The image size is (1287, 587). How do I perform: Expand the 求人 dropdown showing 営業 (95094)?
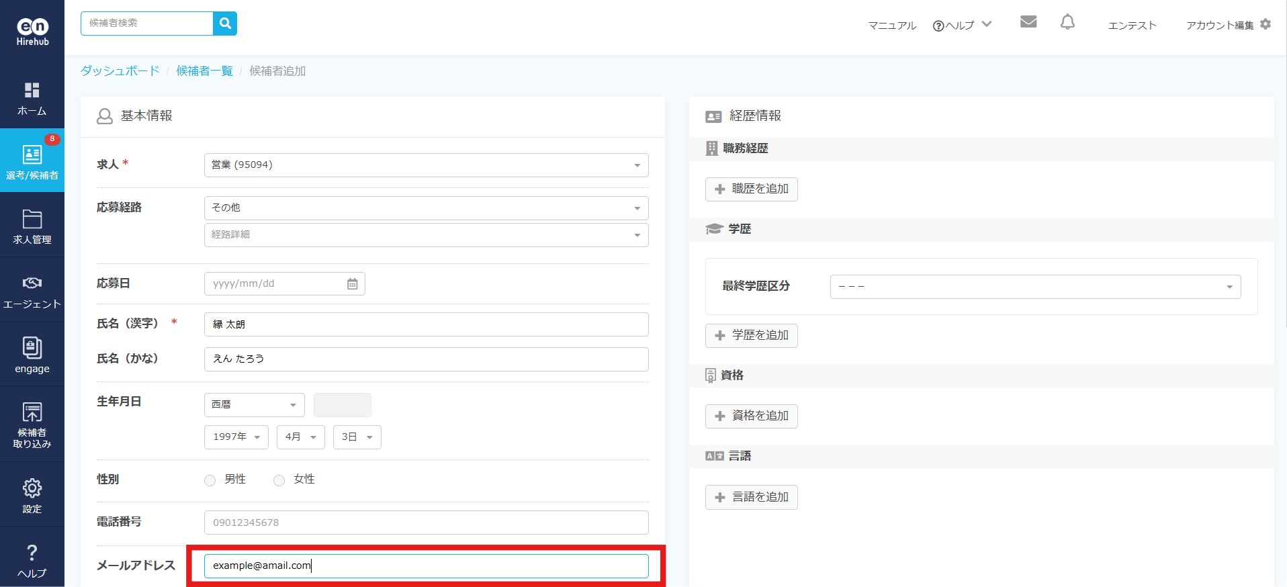point(426,165)
